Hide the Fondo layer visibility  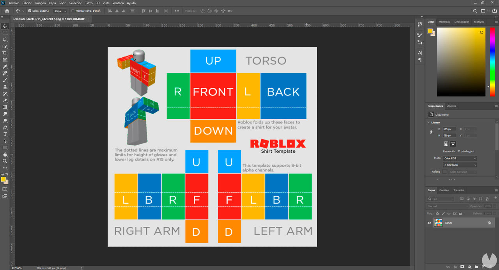click(x=429, y=222)
